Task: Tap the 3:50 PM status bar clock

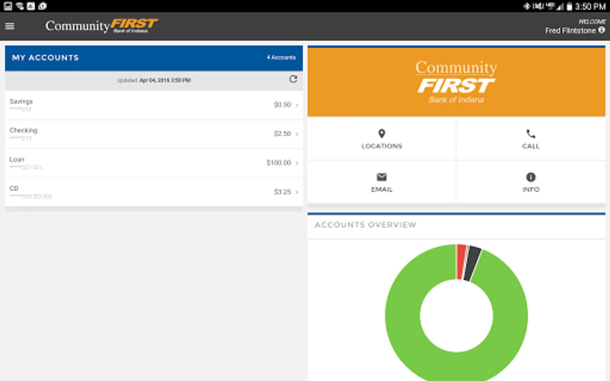Action: click(591, 6)
